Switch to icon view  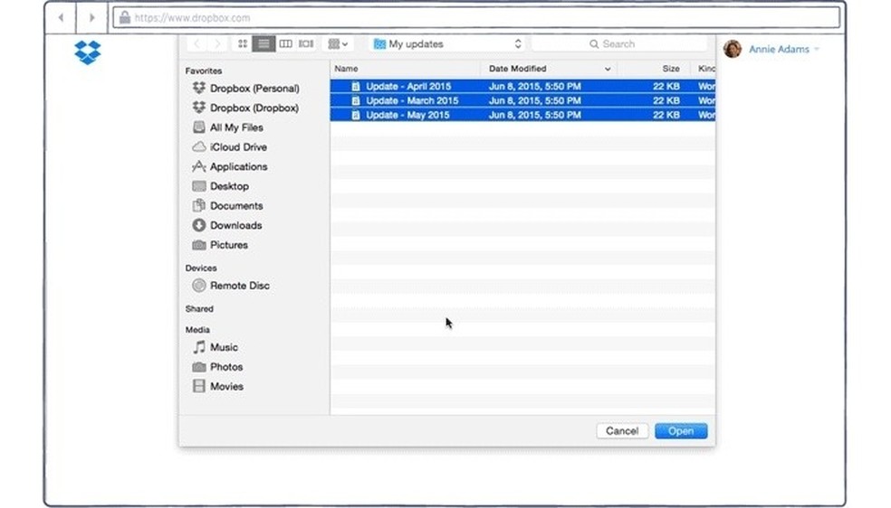coord(243,43)
